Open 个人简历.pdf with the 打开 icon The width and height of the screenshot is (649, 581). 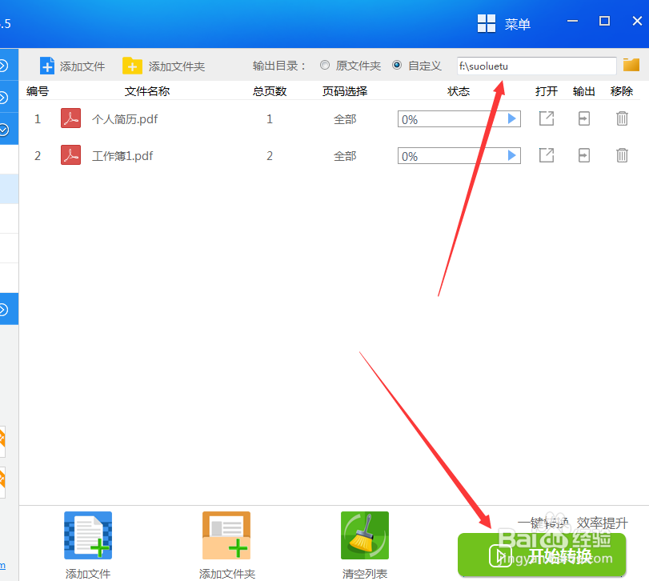click(x=546, y=118)
